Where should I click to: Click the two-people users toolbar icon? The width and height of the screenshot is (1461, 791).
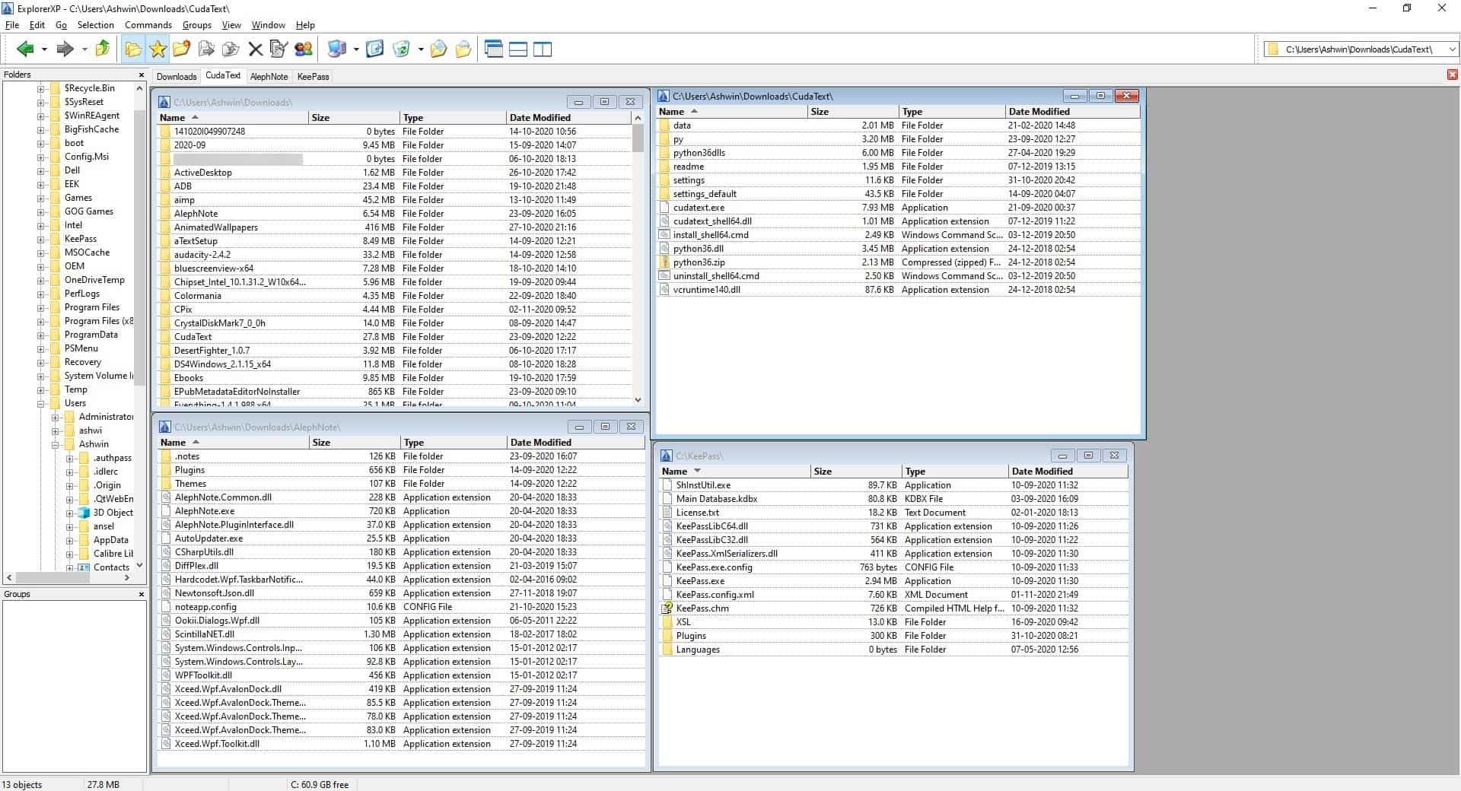304,49
